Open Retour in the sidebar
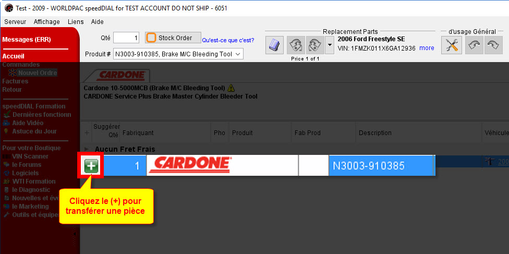This screenshot has width=509, height=254. 12,89
